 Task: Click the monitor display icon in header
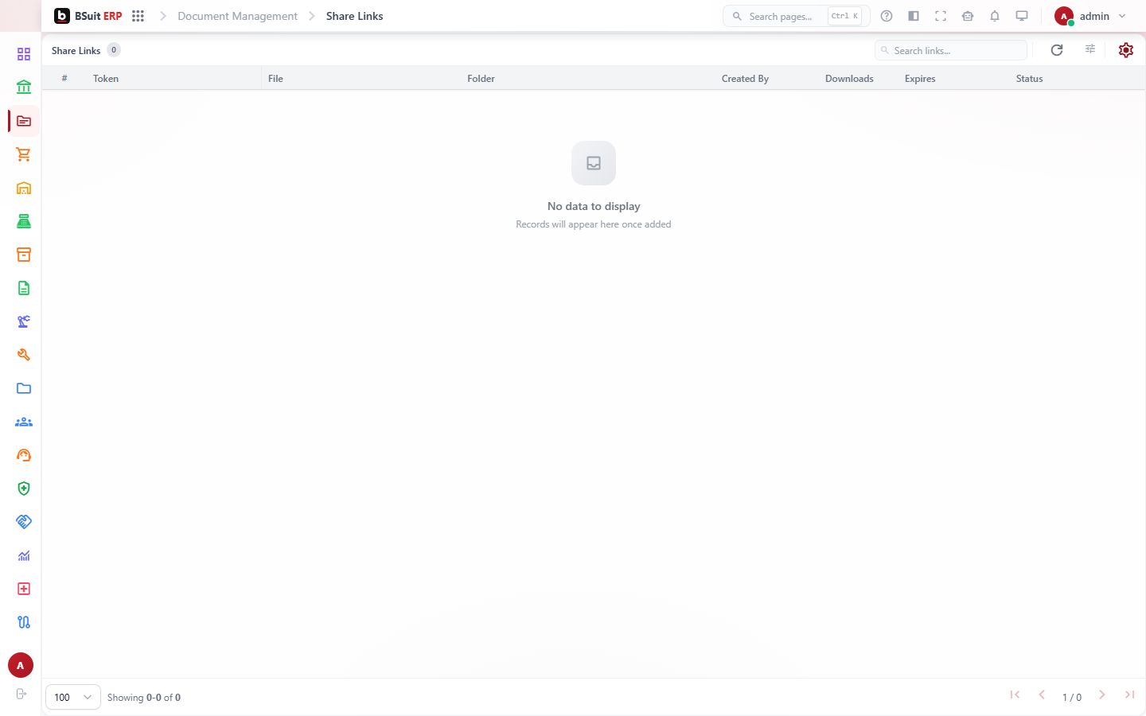[x=1022, y=16]
